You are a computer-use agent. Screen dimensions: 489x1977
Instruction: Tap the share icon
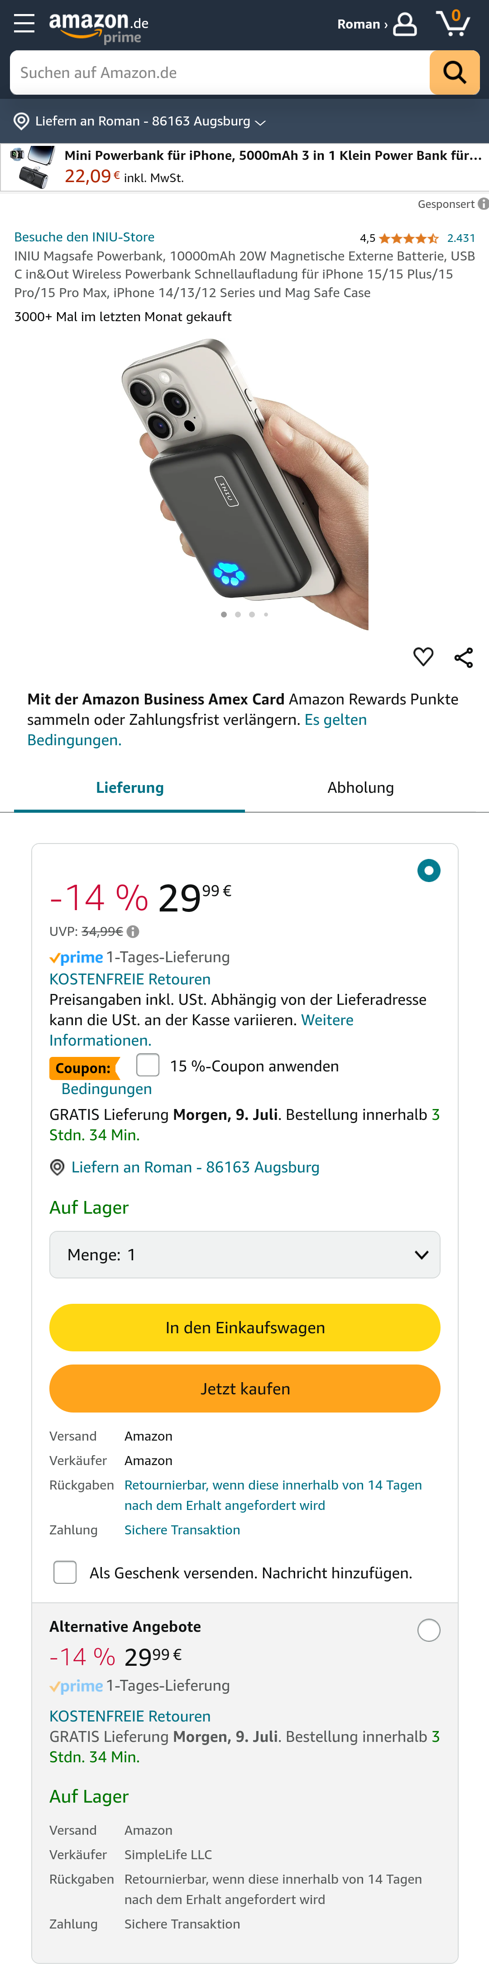point(464,658)
